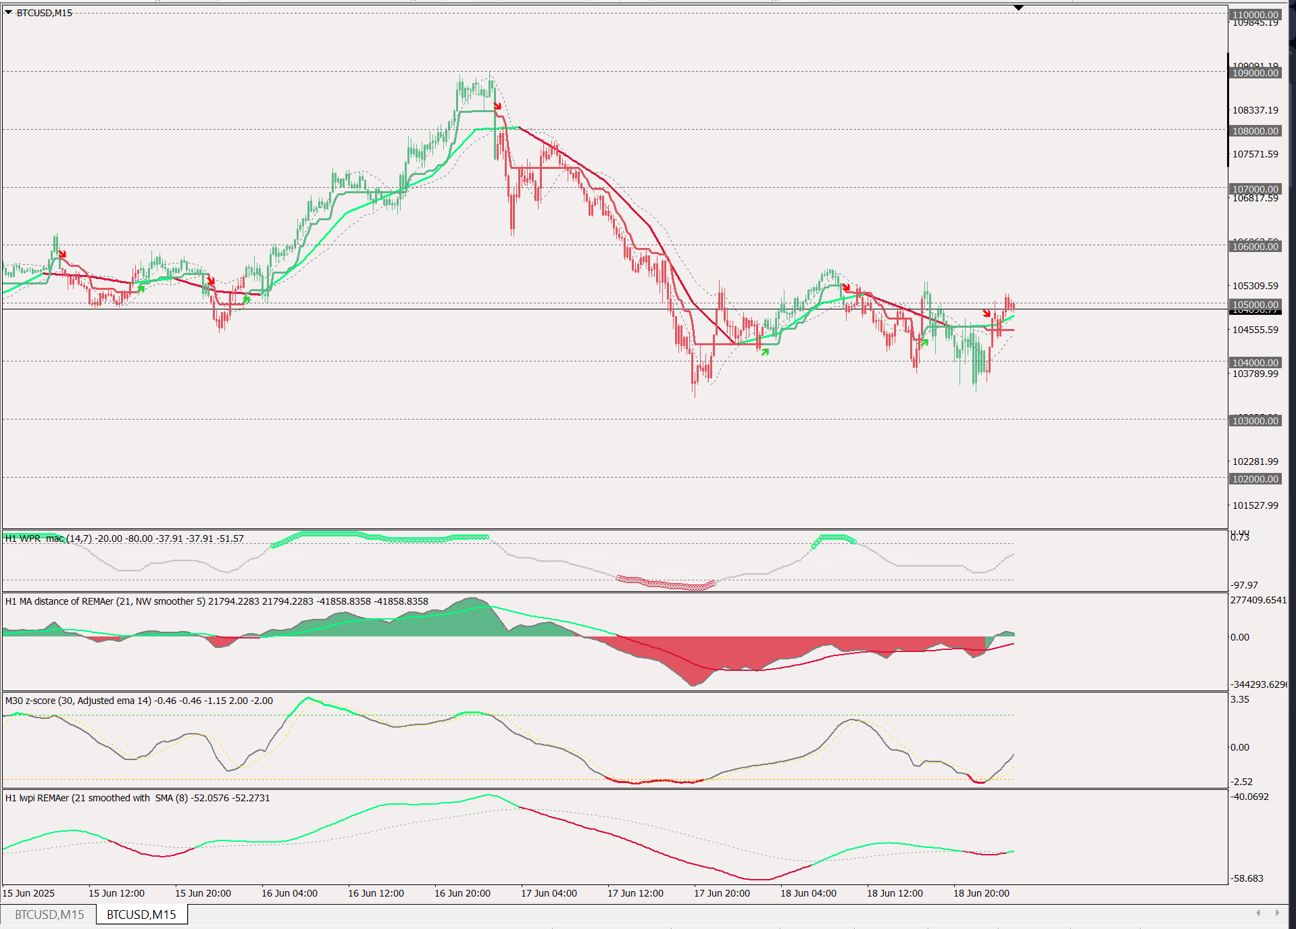Expand the triangle beside the BTCUSD,M15 chart title
The height and width of the screenshot is (929, 1296).
[8, 12]
